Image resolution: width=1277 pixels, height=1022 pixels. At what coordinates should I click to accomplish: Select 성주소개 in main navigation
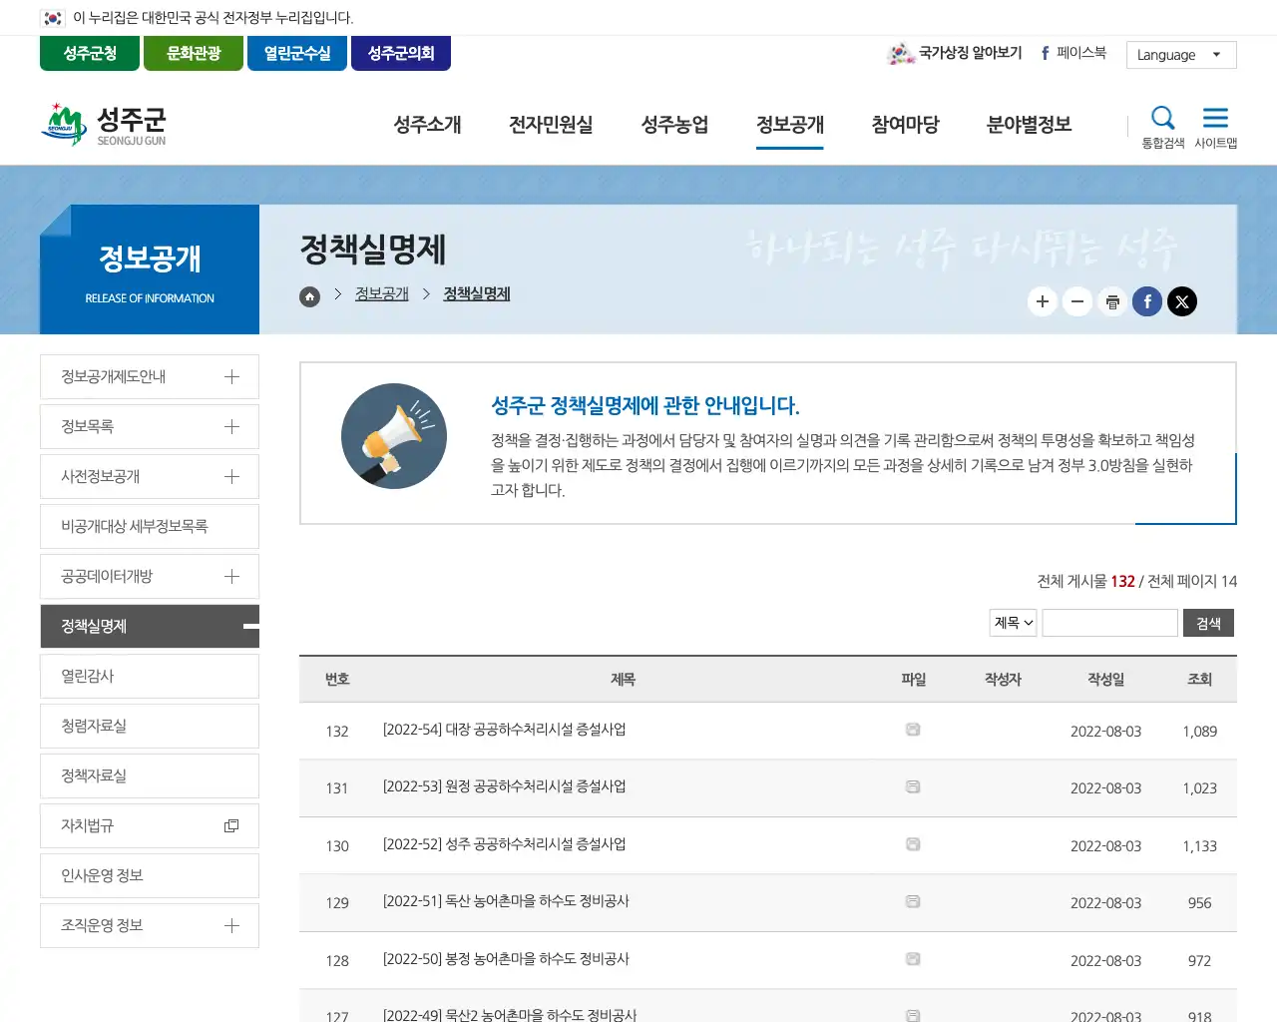tap(427, 125)
